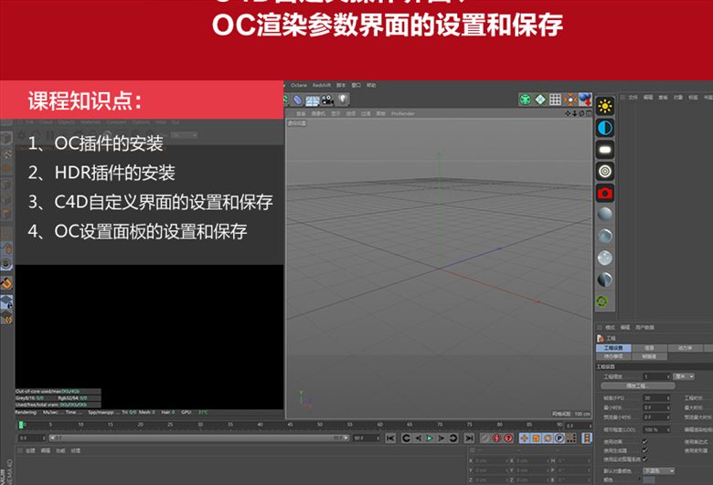Create an Octane area light (white rectangle icon)
Screen dimensions: 713x485
(605, 150)
